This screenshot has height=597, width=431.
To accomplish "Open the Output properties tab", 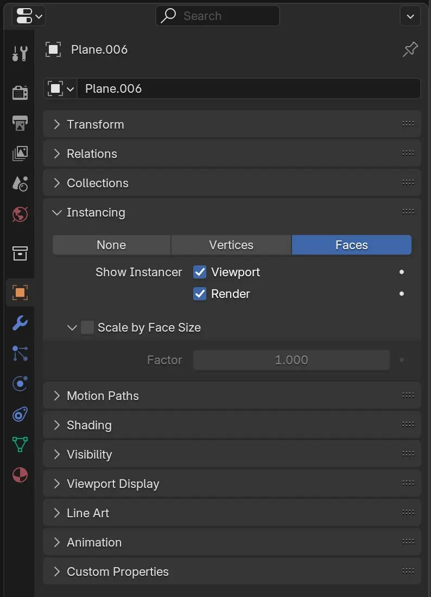I will [x=20, y=123].
